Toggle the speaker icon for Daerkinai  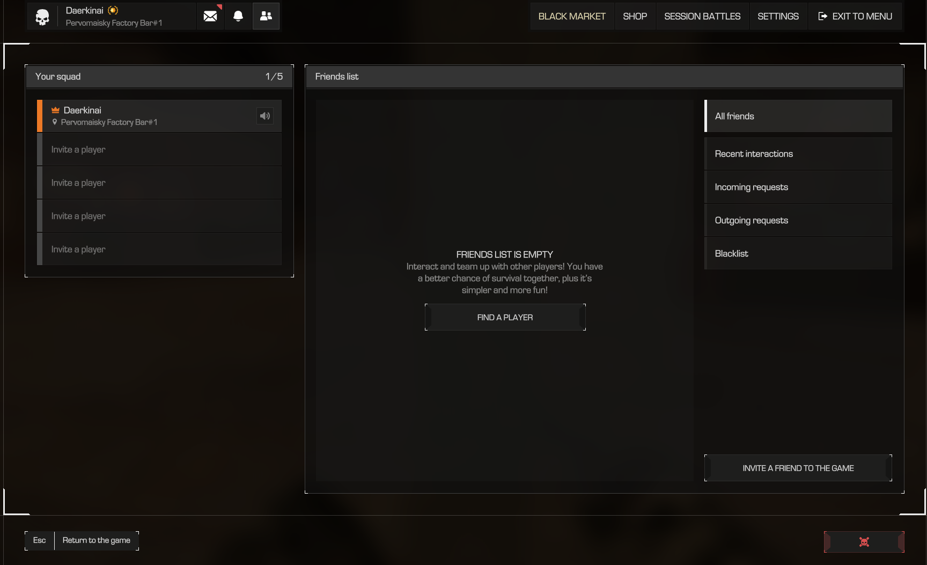(265, 116)
